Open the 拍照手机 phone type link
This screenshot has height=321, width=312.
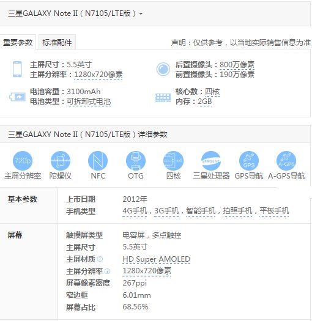[237, 211]
